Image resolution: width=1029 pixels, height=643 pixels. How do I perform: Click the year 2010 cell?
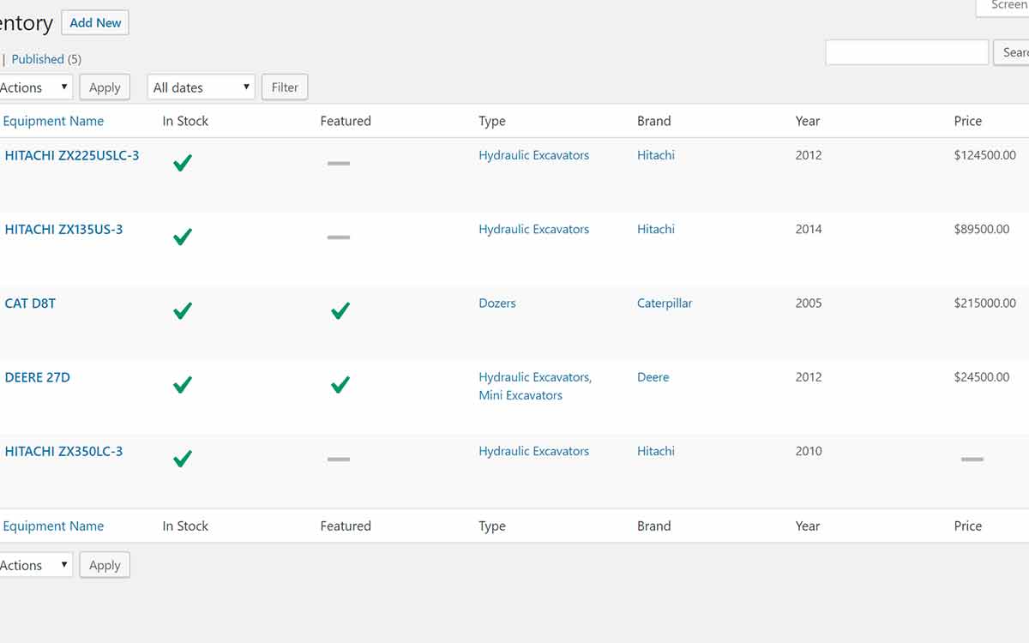(809, 451)
